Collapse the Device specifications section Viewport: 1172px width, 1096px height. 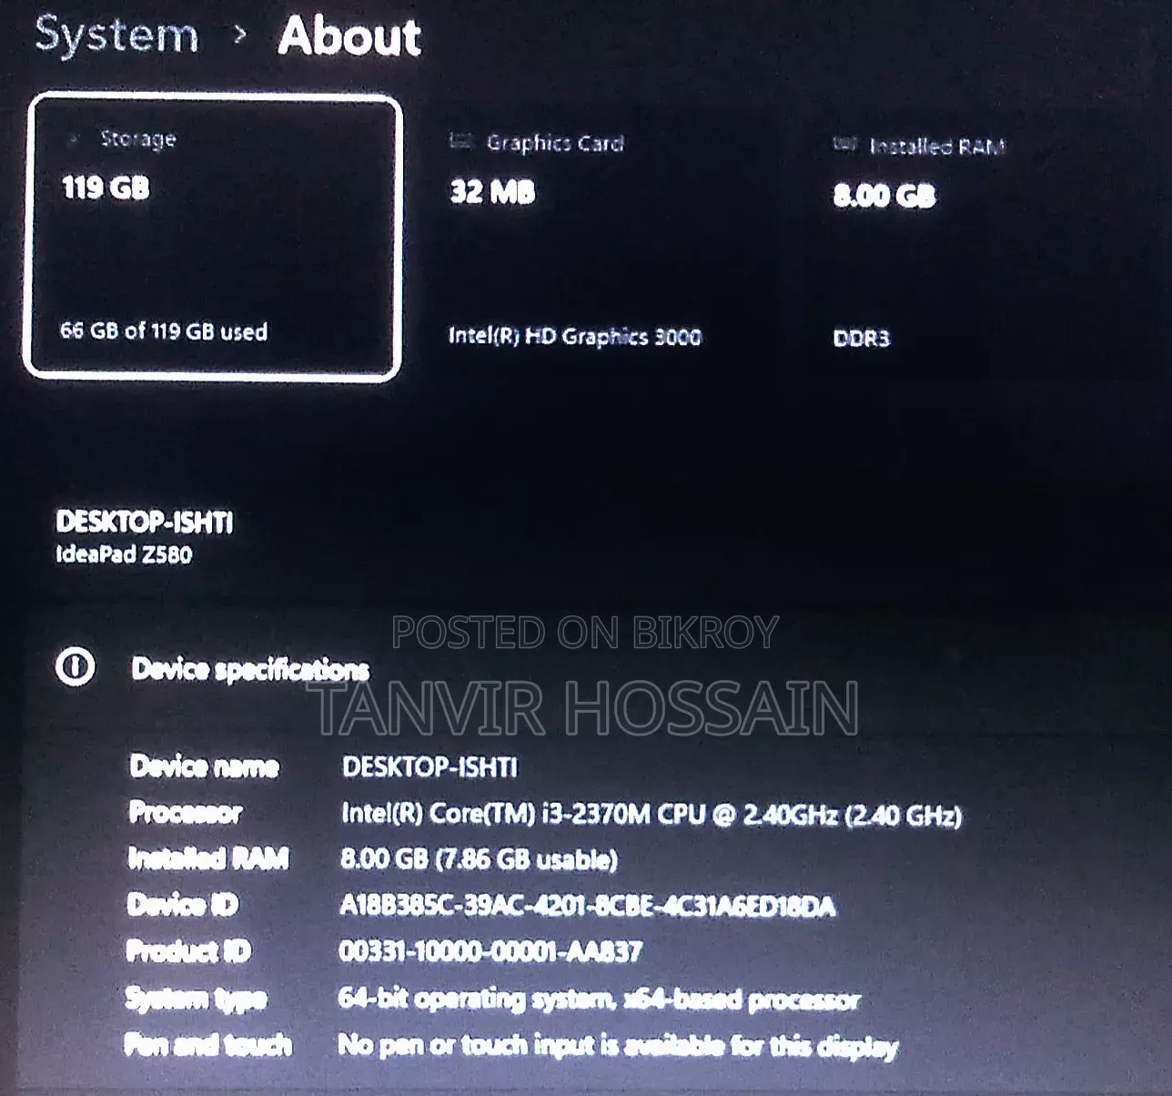click(x=250, y=669)
